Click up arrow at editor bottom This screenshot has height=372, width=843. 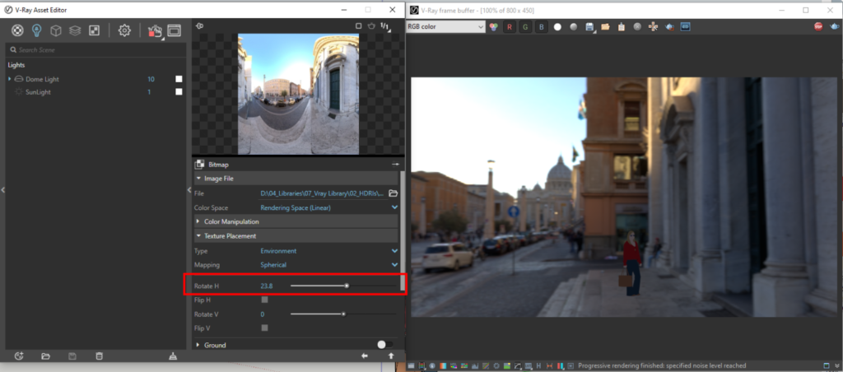391,356
